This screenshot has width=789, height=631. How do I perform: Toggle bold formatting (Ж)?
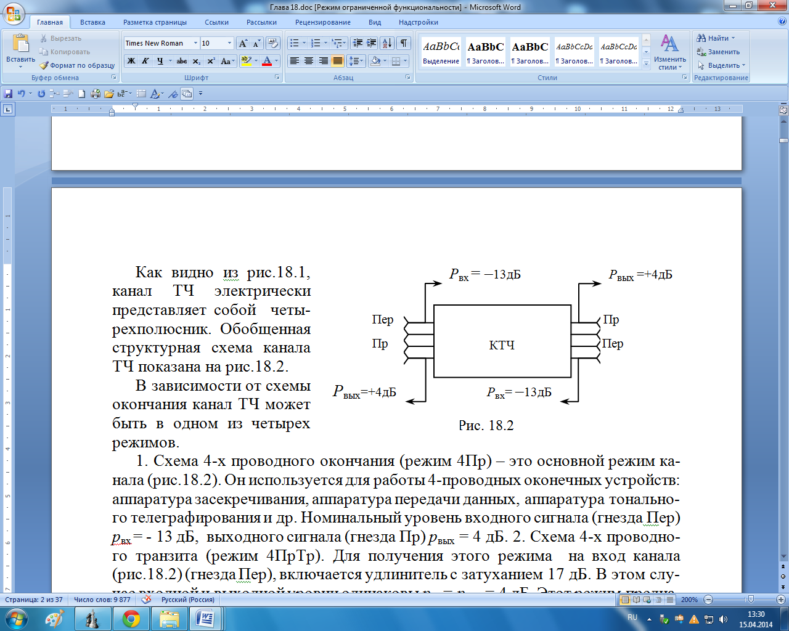[x=131, y=61]
